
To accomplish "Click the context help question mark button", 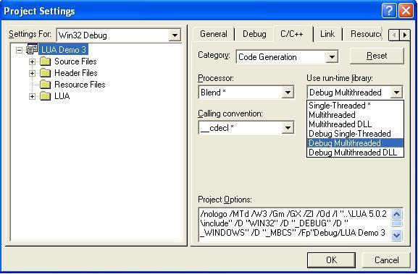I will pyautogui.click(x=389, y=11).
